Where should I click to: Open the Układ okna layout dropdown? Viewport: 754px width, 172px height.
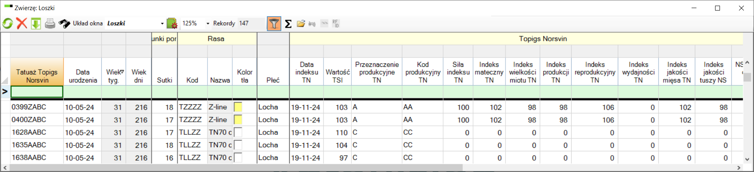pos(162,23)
